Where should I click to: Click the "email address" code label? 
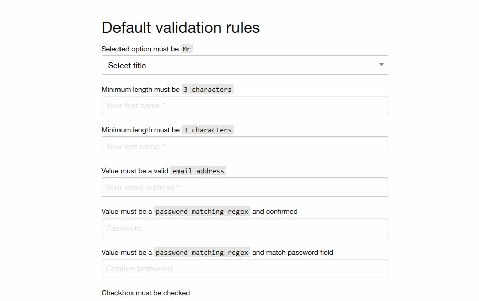pyautogui.click(x=198, y=171)
